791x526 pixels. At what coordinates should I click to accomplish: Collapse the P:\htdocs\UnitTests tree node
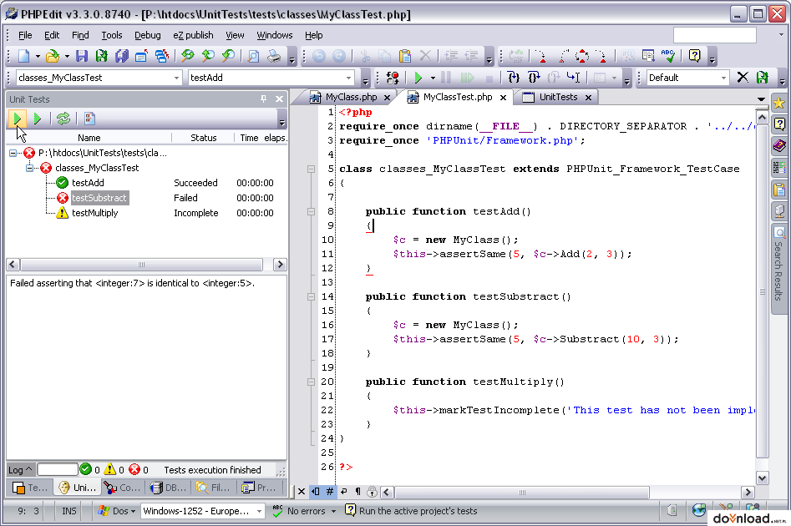[13, 153]
